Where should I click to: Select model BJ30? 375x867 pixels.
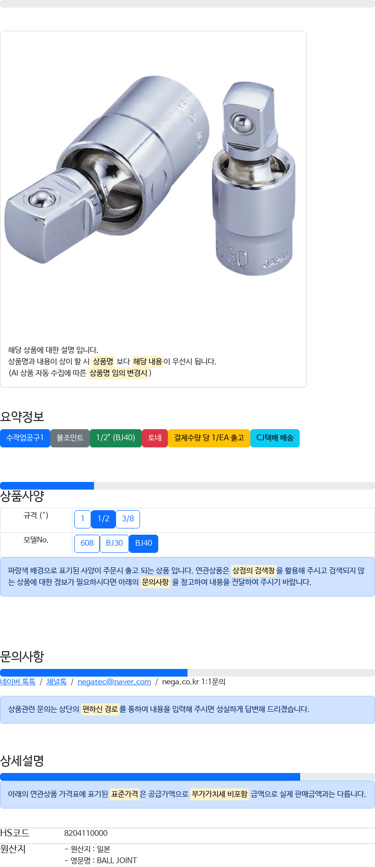(x=115, y=544)
